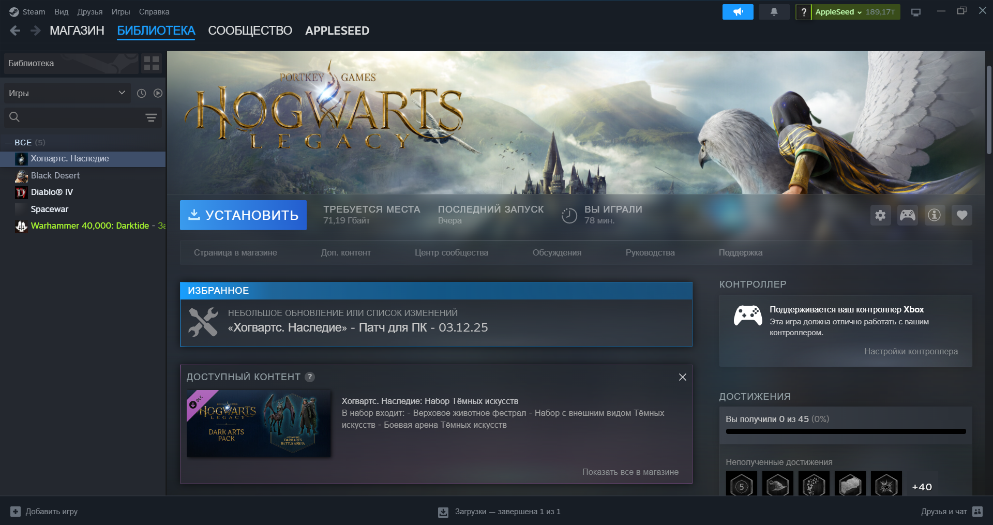The width and height of the screenshot is (993, 525).
Task: Click the plus icon to add a game
Action: (16, 512)
